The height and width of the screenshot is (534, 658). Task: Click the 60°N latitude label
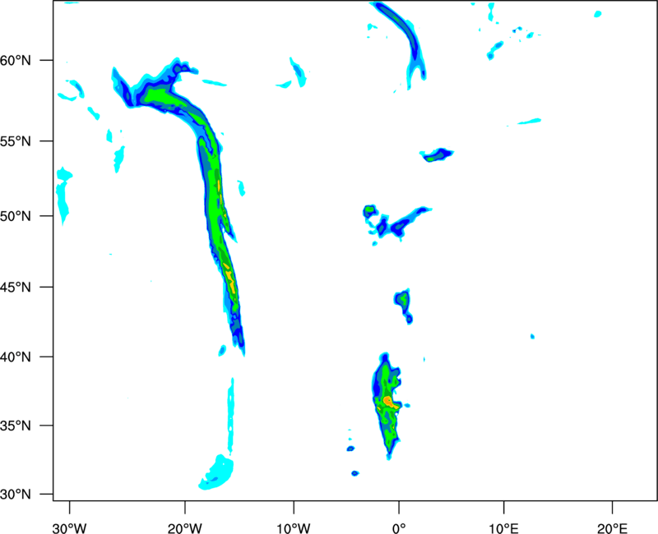(x=16, y=61)
